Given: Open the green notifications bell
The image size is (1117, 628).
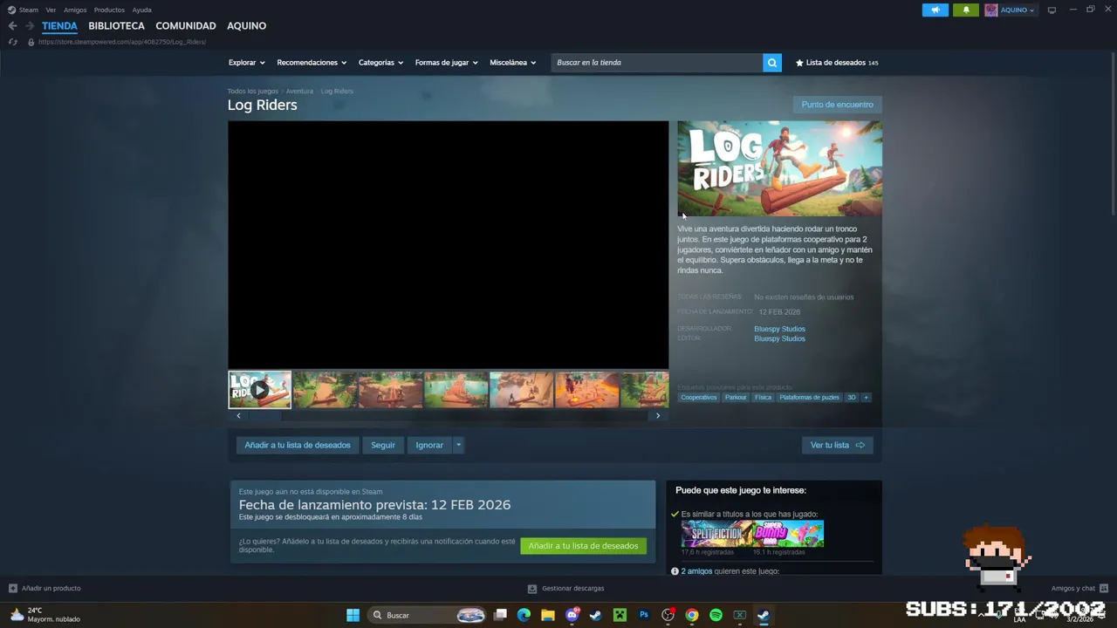Looking at the screenshot, I should pos(966,10).
